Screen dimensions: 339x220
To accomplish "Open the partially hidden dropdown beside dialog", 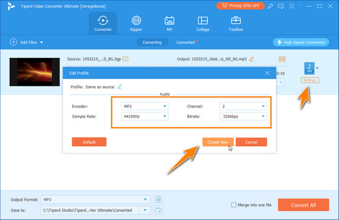I will click(x=281, y=82).
